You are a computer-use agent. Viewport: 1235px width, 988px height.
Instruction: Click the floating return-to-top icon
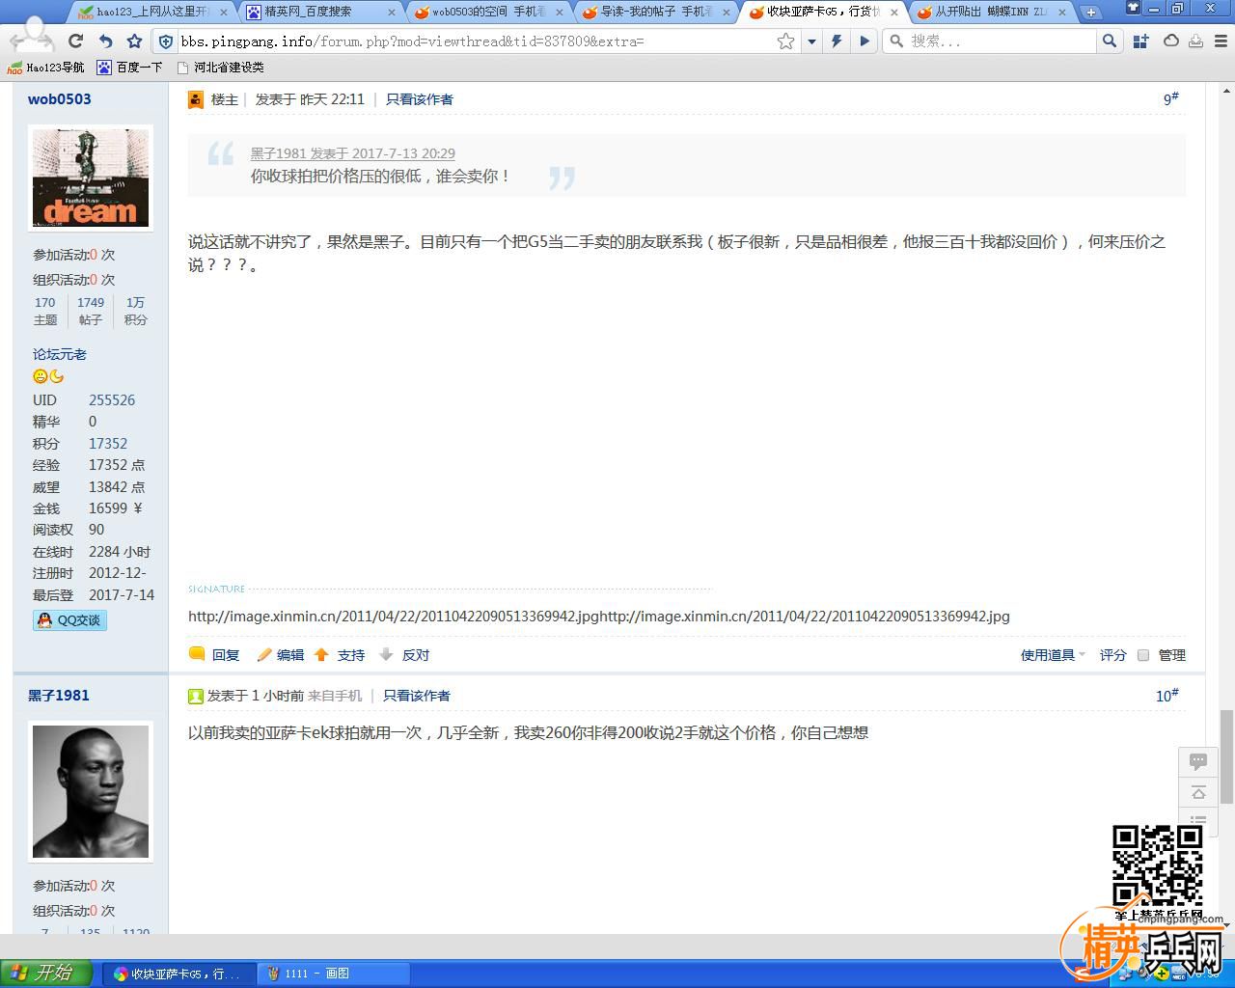click(x=1198, y=792)
